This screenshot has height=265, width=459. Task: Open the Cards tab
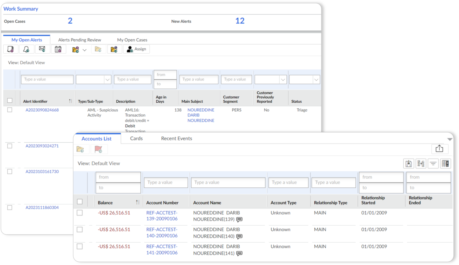[136, 138]
